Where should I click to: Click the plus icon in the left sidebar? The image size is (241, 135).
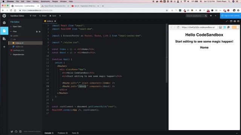4,46
